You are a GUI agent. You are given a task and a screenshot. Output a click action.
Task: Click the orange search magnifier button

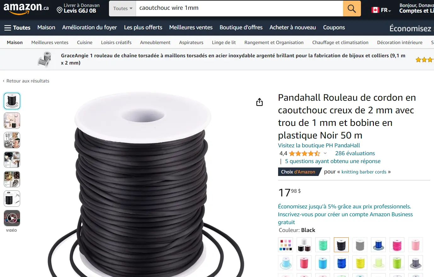point(352,8)
